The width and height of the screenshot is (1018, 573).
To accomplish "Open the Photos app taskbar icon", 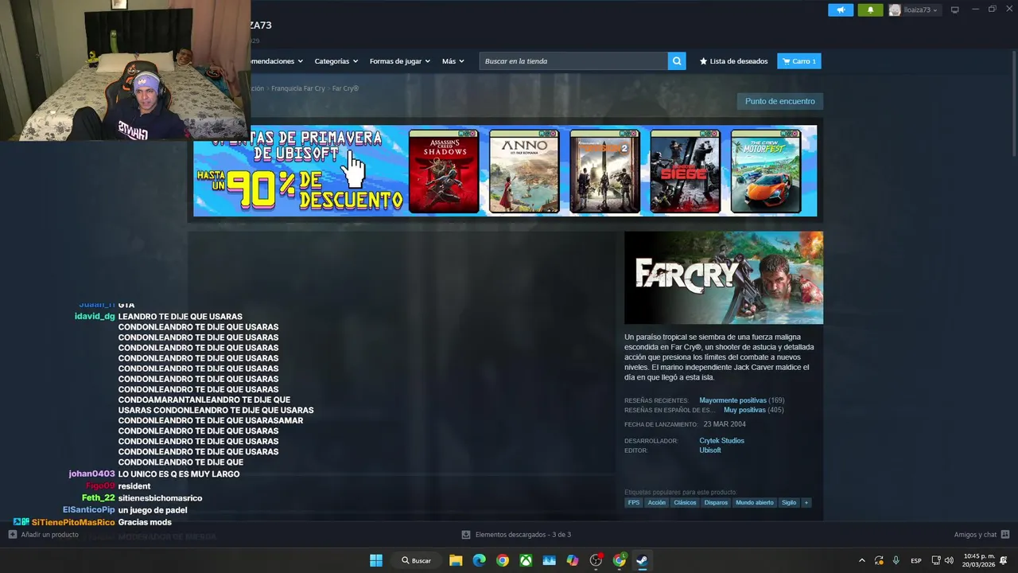I will pos(549,560).
